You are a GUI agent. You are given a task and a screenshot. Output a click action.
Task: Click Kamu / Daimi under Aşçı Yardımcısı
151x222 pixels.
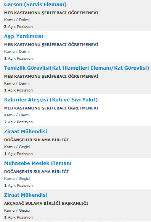[17, 52]
